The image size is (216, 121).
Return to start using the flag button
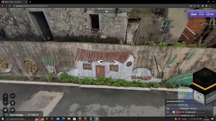(12, 110)
